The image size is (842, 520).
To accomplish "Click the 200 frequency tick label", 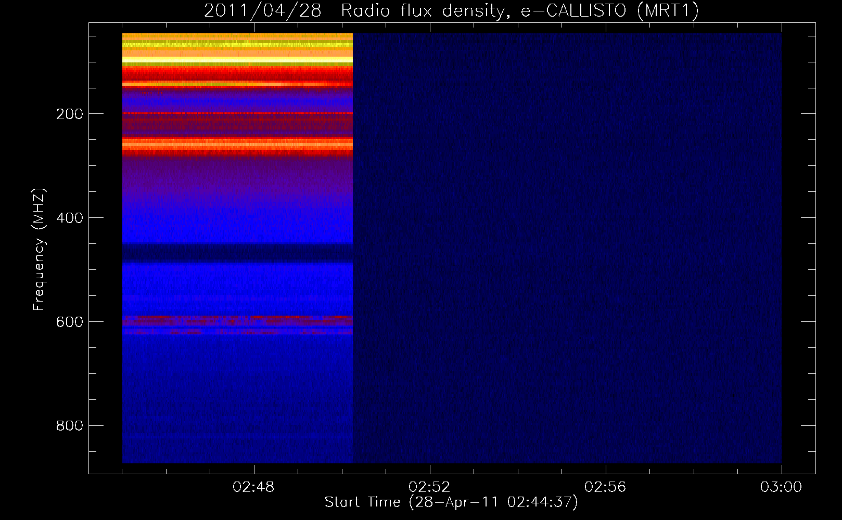I will pos(70,114).
